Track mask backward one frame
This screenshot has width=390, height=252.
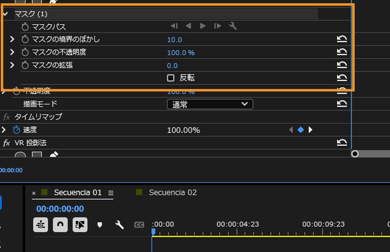pyautogui.click(x=174, y=26)
